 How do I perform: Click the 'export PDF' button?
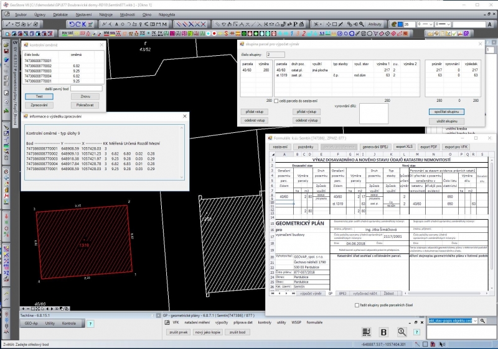[429, 147]
